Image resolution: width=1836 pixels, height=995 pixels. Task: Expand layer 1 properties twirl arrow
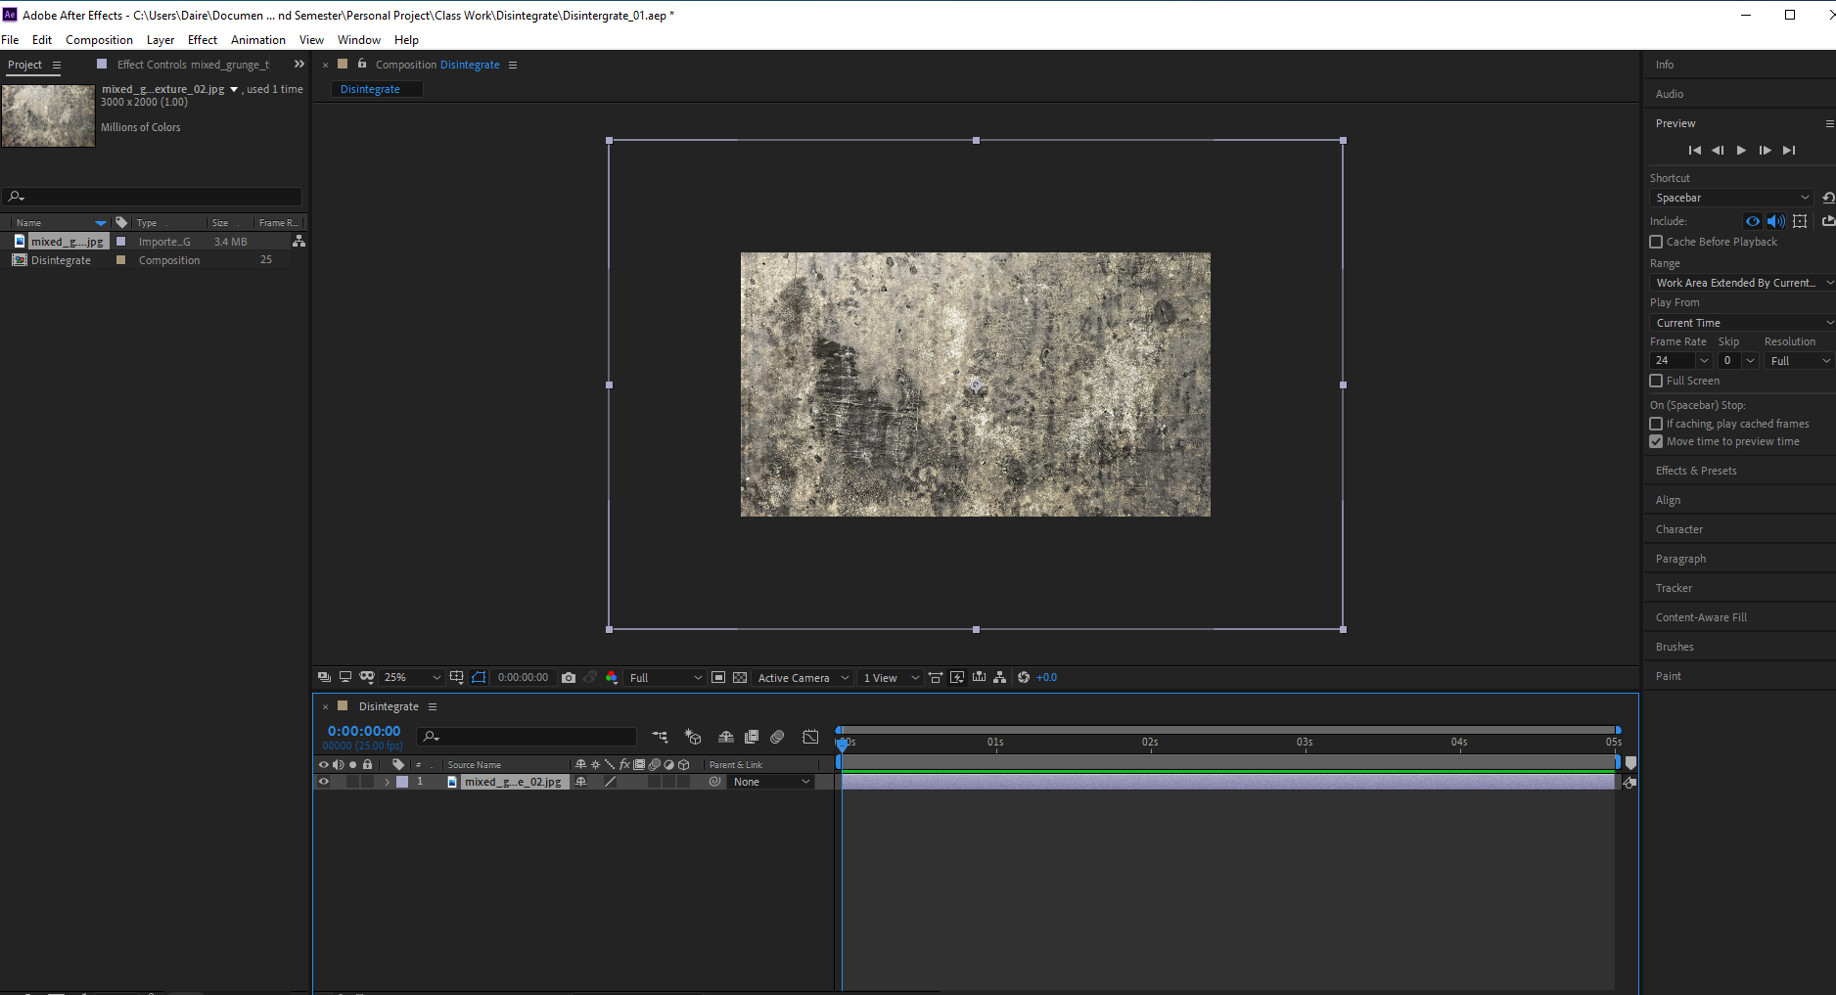point(387,782)
